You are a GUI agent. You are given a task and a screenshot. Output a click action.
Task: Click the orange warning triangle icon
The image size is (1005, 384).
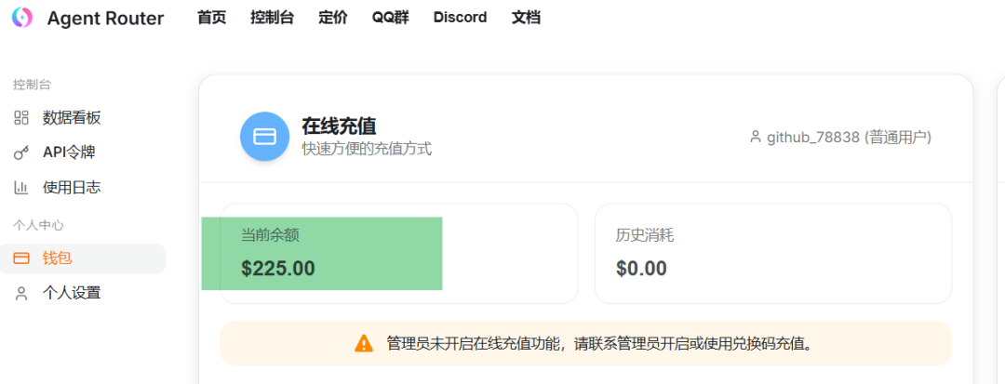(x=364, y=344)
